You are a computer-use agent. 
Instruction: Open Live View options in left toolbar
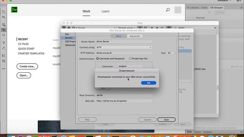click(x=3, y=25)
